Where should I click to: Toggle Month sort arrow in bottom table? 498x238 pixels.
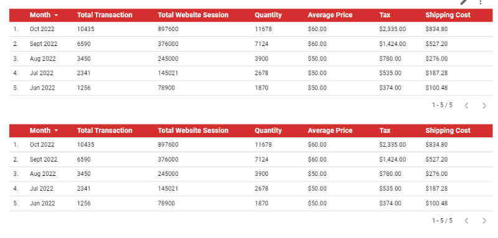(56, 130)
